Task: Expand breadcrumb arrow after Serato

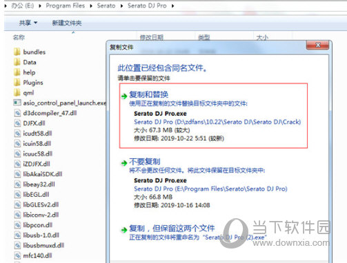Action: pyautogui.click(x=121, y=6)
